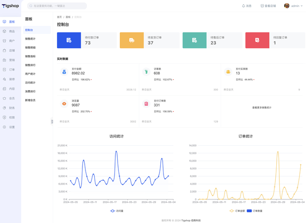Click the footprint 访客数 icon
Image resolution: width=307 pixels, height=223 pixels.
point(146,72)
